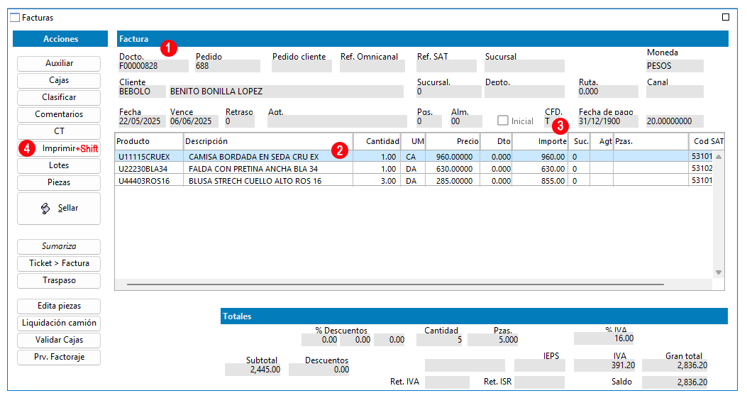The width and height of the screenshot is (747, 398).
Task: Click the Descripción column header
Action: pos(268,142)
